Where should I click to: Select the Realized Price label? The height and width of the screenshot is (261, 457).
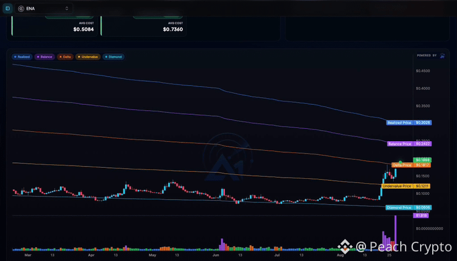click(399, 122)
